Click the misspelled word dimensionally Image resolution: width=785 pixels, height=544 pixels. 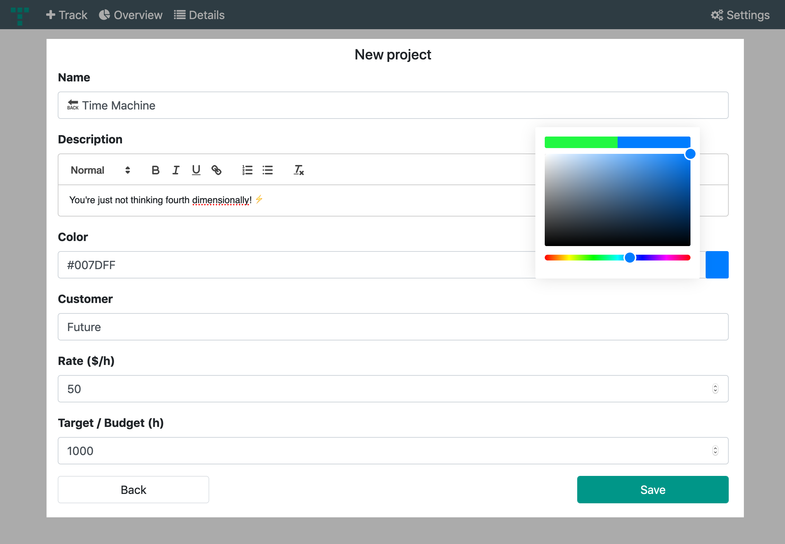click(220, 200)
